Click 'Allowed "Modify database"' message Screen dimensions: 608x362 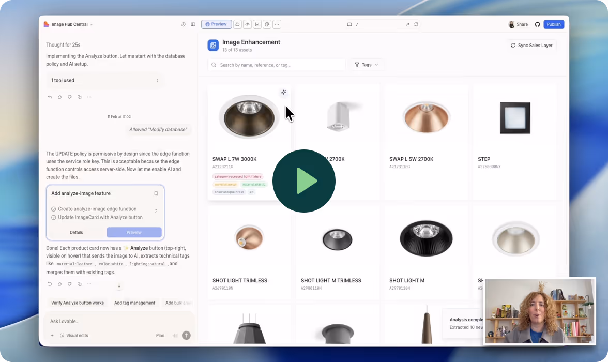(x=158, y=130)
